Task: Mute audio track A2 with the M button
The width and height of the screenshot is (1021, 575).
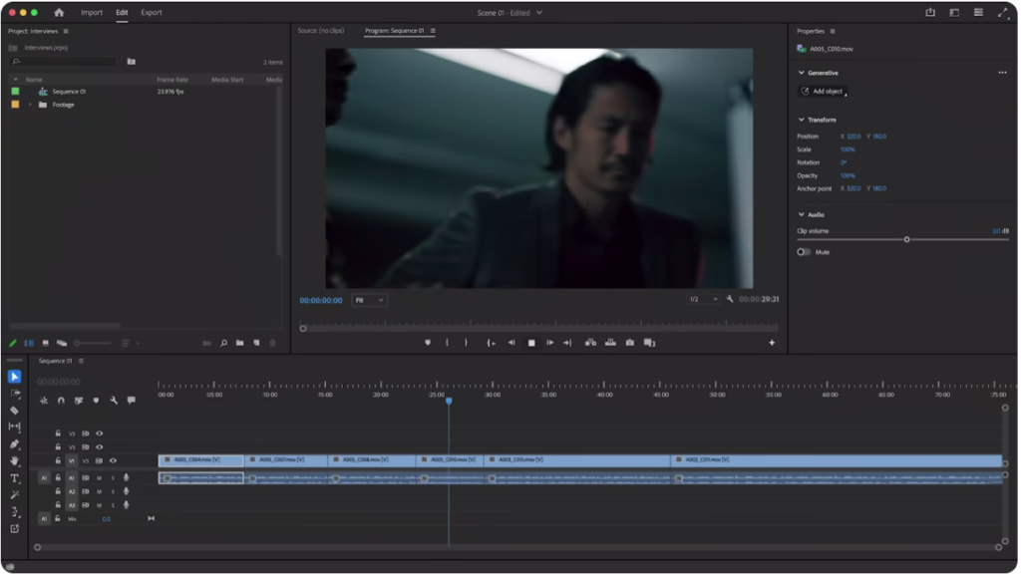Action: 98,490
